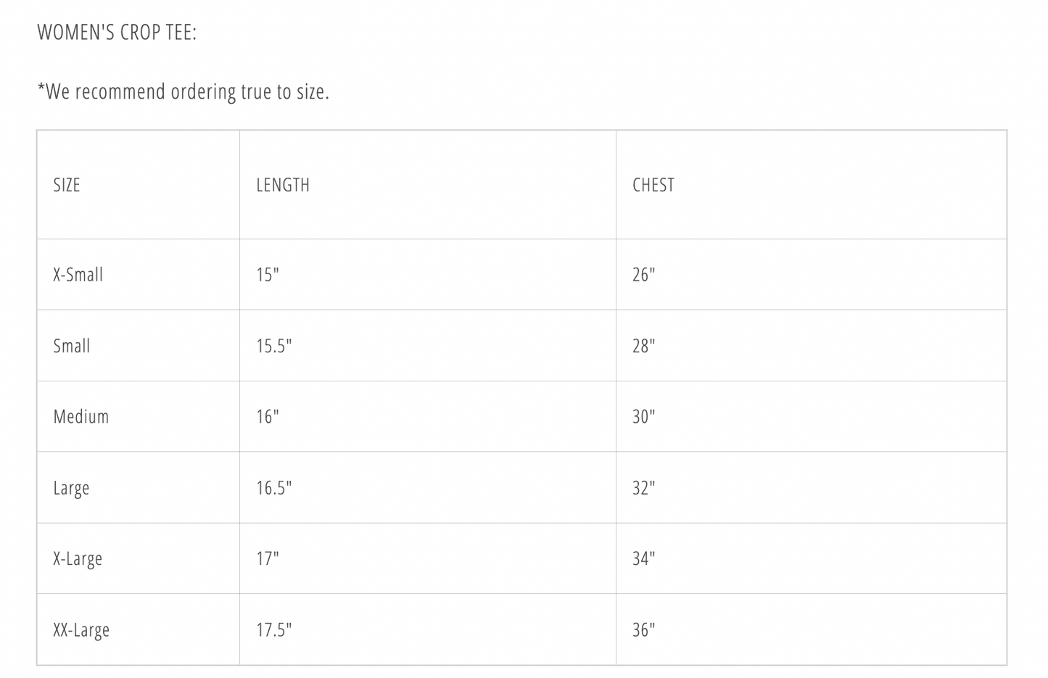Click the Medium size cell
The width and height of the screenshot is (1048, 678).
pos(81,417)
